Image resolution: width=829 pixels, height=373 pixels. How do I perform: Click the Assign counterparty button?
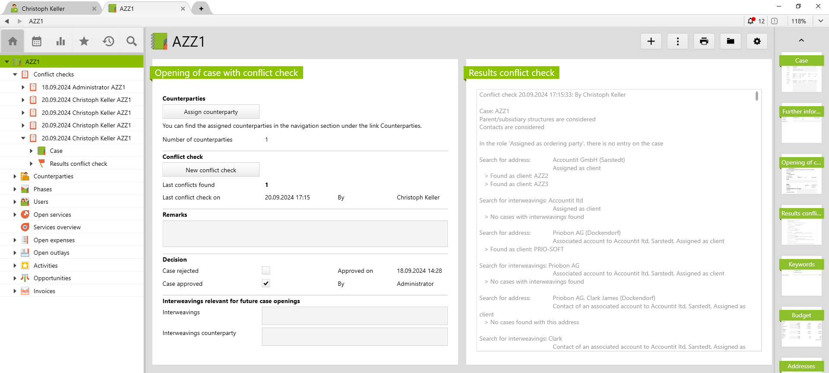point(211,112)
